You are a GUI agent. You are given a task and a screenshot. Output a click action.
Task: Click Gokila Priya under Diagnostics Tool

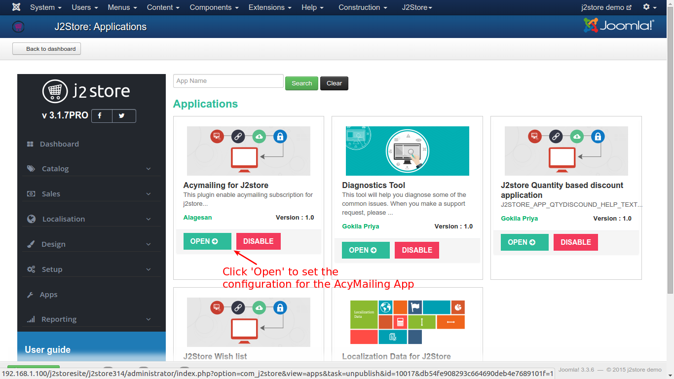click(x=361, y=227)
